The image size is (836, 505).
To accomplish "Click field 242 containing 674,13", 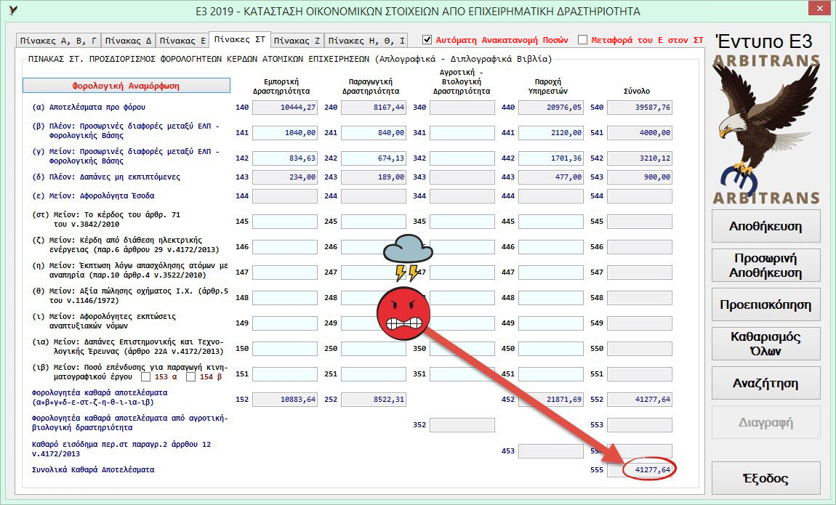I will pos(374,158).
